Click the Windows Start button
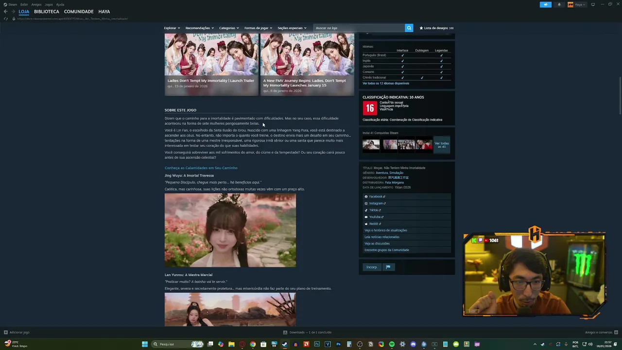Viewport: 622px width, 350px height. (144, 344)
